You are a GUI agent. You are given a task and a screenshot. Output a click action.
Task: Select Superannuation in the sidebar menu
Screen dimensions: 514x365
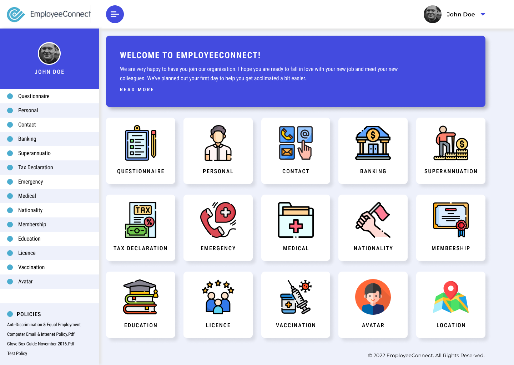pyautogui.click(x=34, y=153)
